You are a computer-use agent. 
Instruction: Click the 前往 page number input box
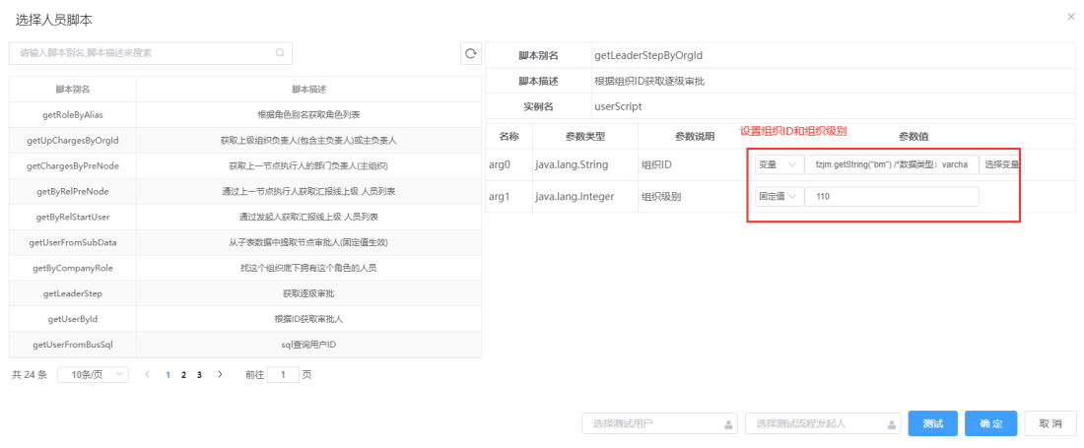pyautogui.click(x=283, y=375)
